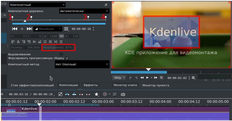Rewind playback in project monitor
Image resolution: width=232 pixels, height=121 pixels.
(x=142, y=77)
